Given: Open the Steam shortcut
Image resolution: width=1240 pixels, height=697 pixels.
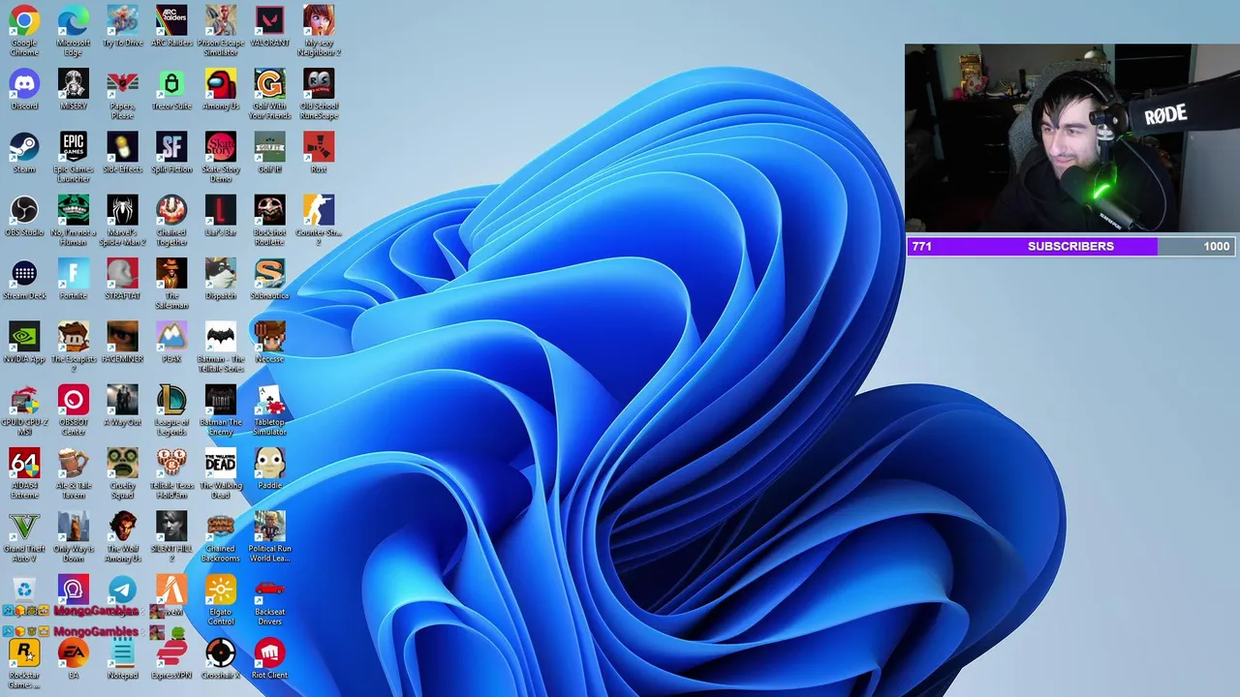Looking at the screenshot, I should pos(24,147).
